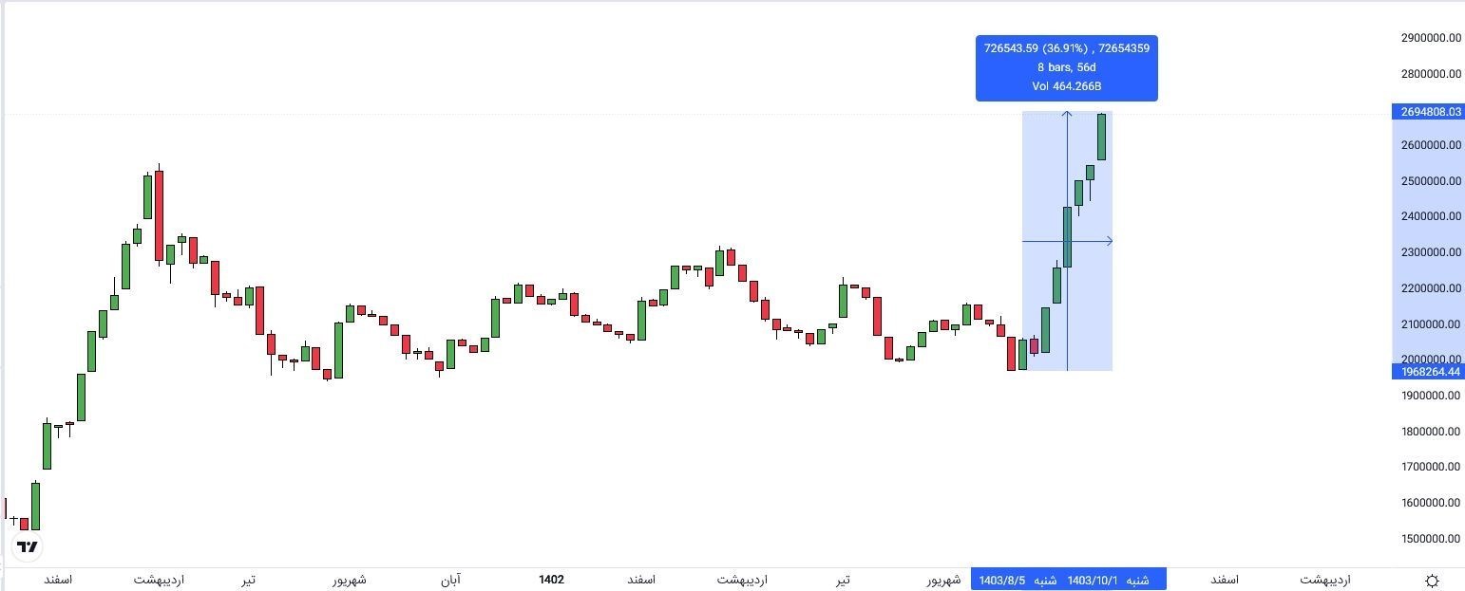Click the 8 bars, 56d text
The width and height of the screenshot is (1465, 591).
click(x=1066, y=67)
